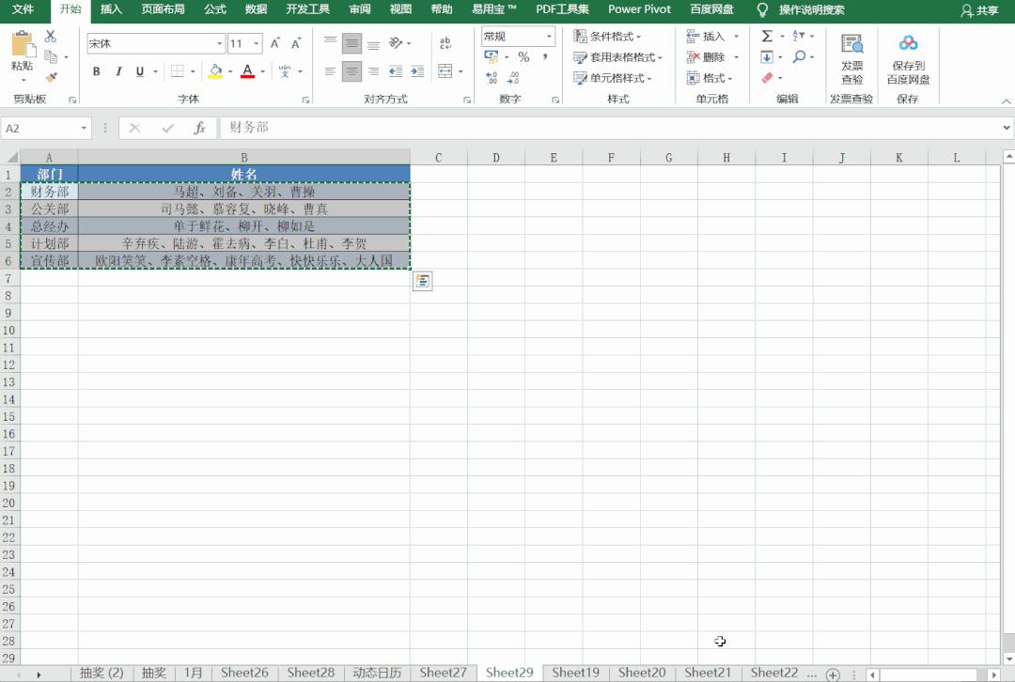Toggle center horizontal alignment
The image size is (1015, 682).
click(351, 71)
